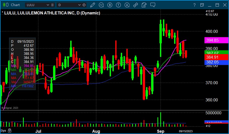Click the P 412.67 row in data box
Screen dimensions: 229x134
click(22, 46)
